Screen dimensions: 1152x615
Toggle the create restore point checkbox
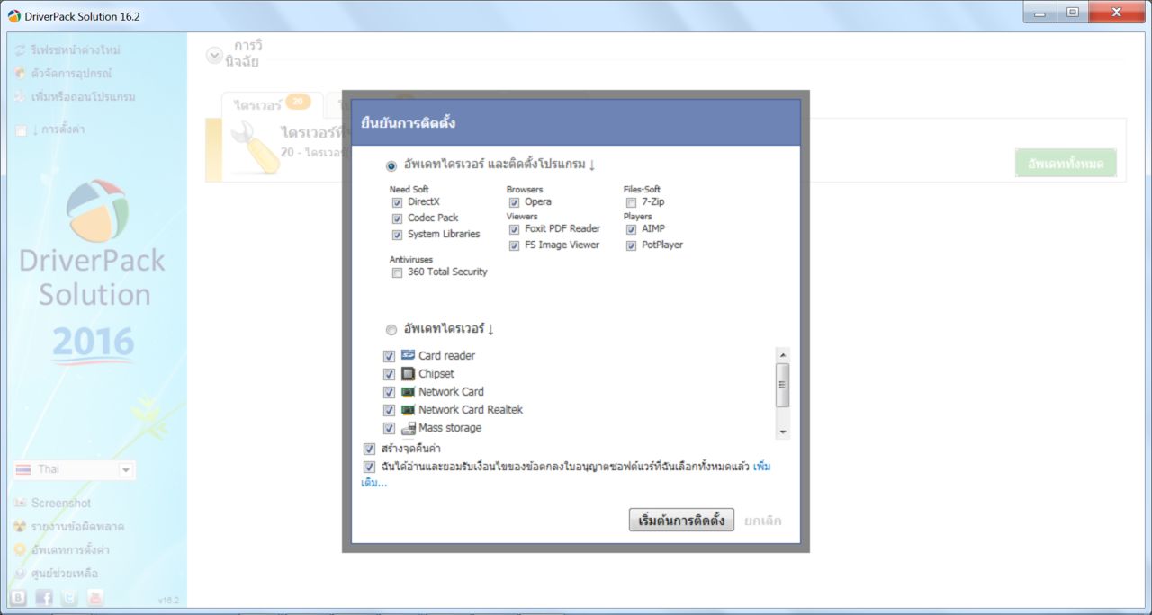tap(369, 449)
